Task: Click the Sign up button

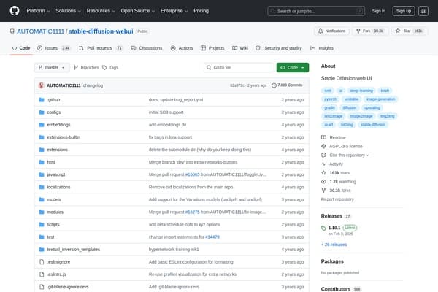Action: pos(404,11)
